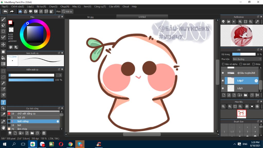Select the Eraser tool
263x148 pixels.
tap(3, 25)
